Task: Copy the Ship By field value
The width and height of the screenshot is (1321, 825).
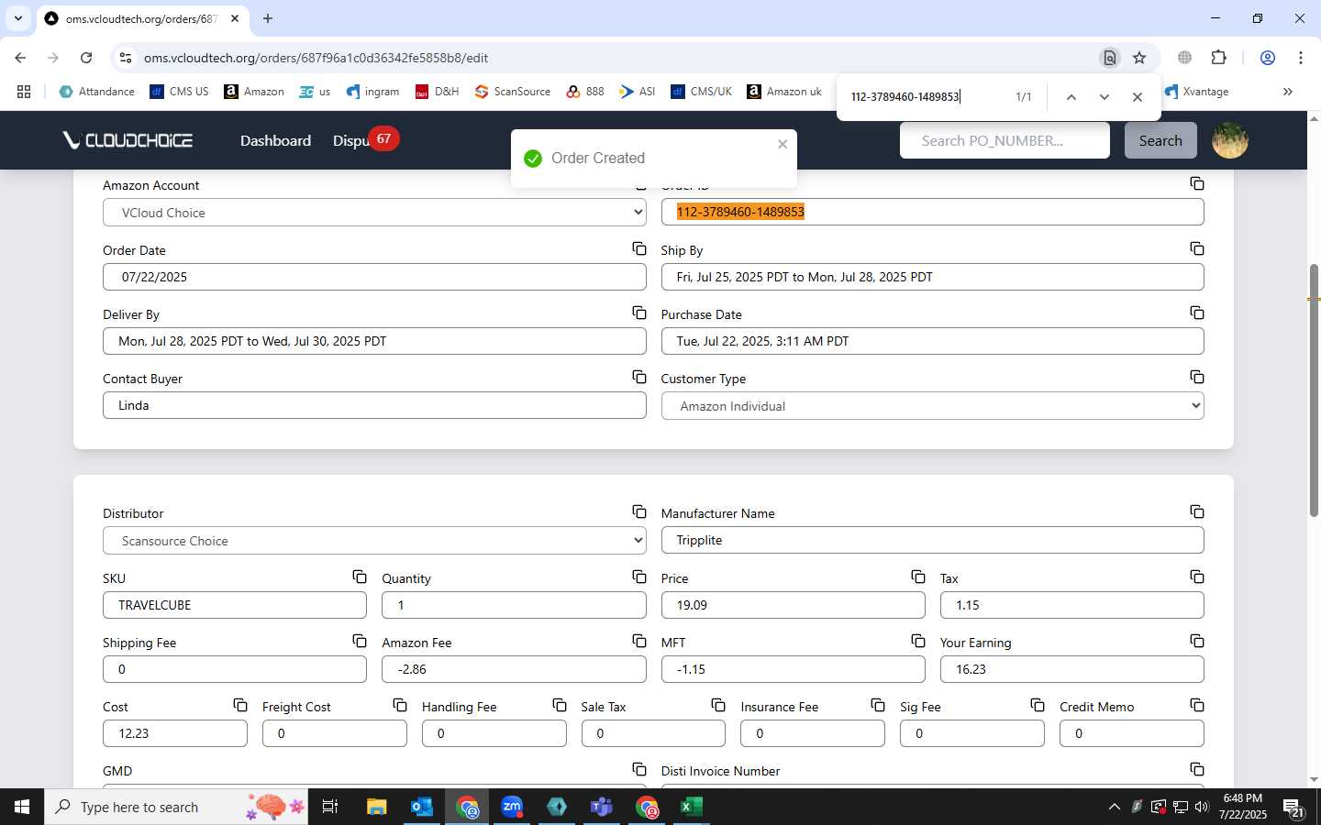Action: 1197,248
